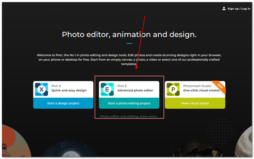Open Sign up / Log in
The width and height of the screenshot is (254, 159).
coord(239,9)
